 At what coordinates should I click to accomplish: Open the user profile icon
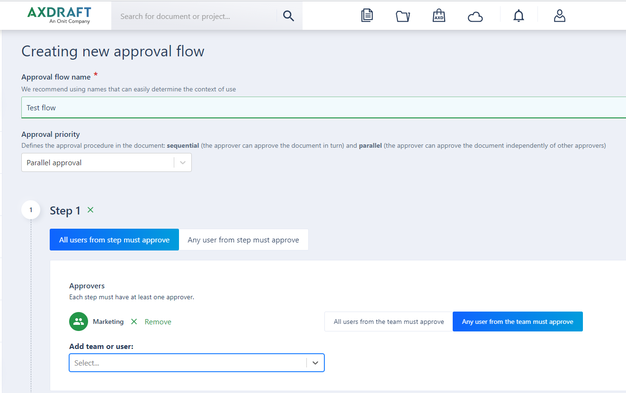pos(560,16)
